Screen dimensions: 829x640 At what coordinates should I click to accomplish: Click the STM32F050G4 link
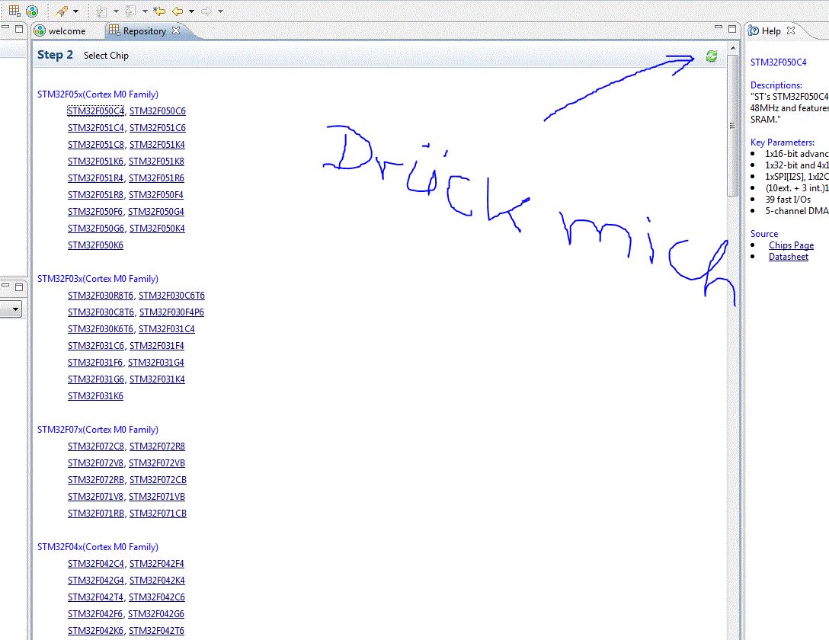tap(156, 211)
